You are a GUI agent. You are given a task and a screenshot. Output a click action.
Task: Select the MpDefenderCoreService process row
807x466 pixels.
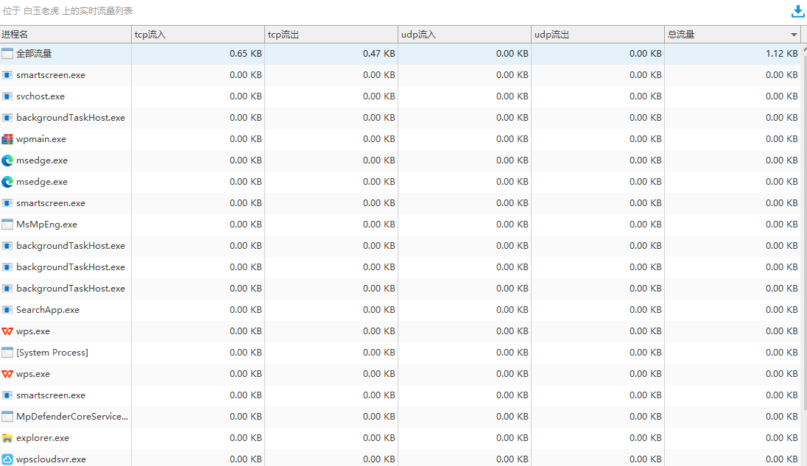(x=71, y=417)
